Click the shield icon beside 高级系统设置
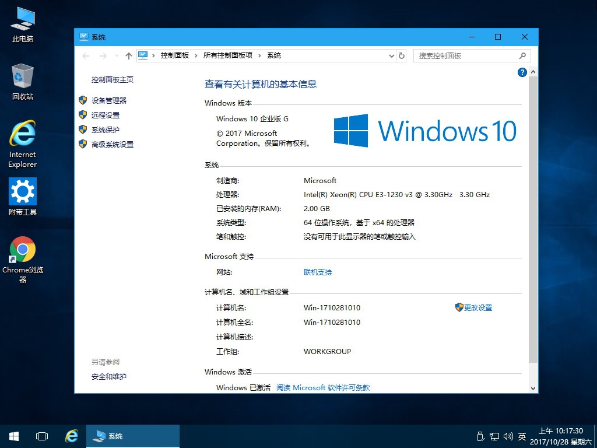 [83, 144]
